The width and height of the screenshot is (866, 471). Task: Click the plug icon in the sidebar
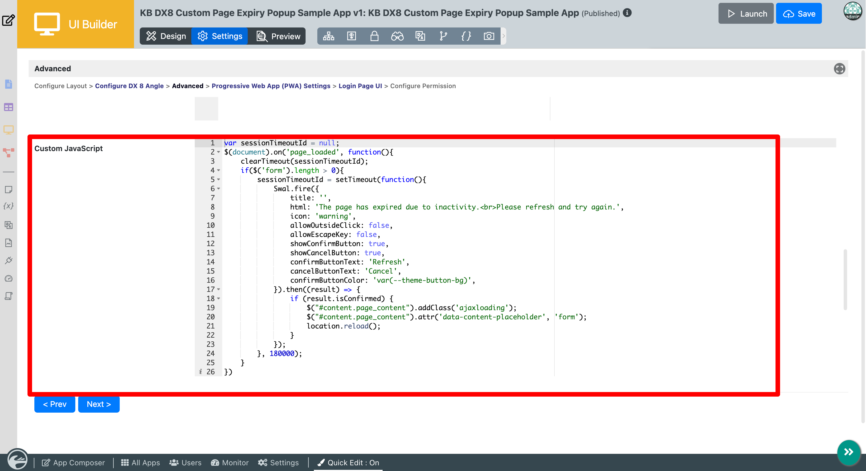point(8,260)
